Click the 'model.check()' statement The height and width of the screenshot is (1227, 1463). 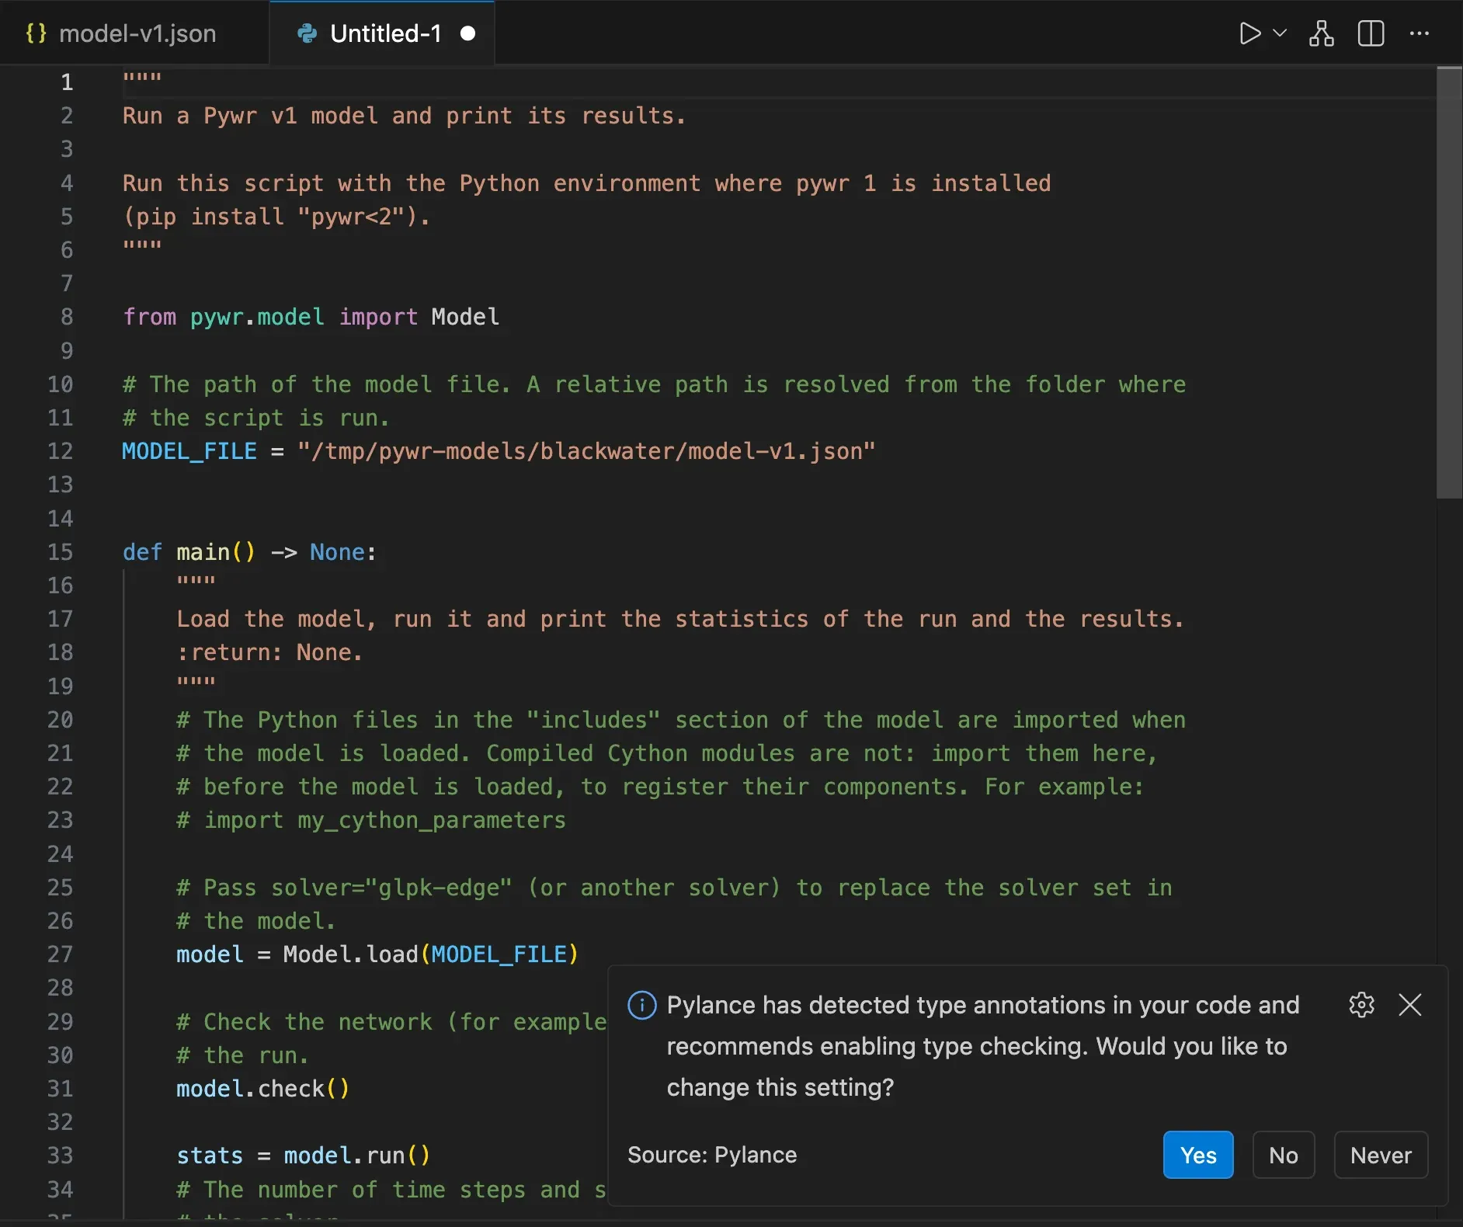pyautogui.click(x=262, y=1089)
